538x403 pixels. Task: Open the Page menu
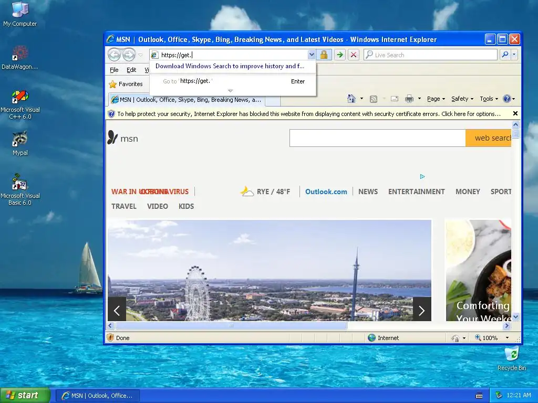coord(436,99)
